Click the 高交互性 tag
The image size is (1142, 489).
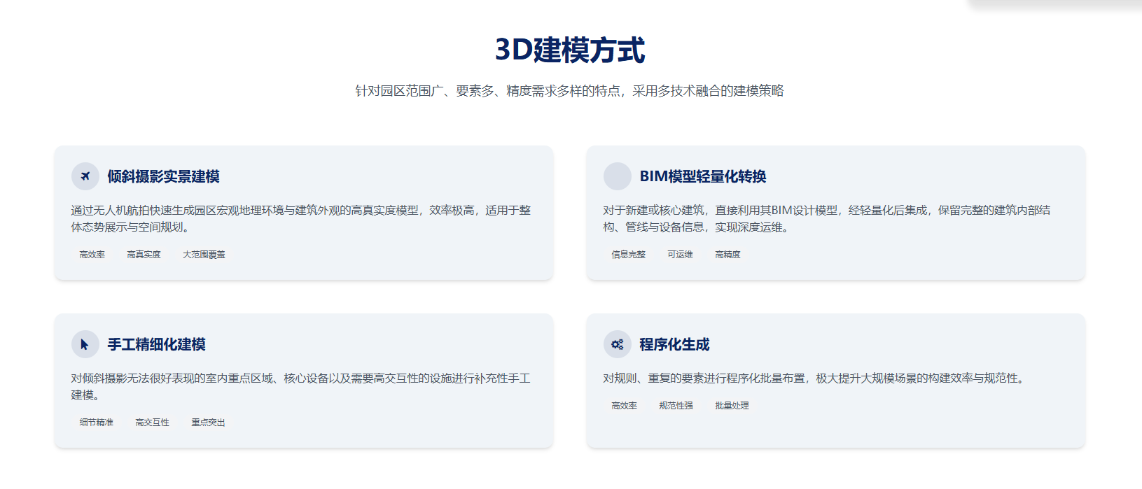(x=153, y=423)
